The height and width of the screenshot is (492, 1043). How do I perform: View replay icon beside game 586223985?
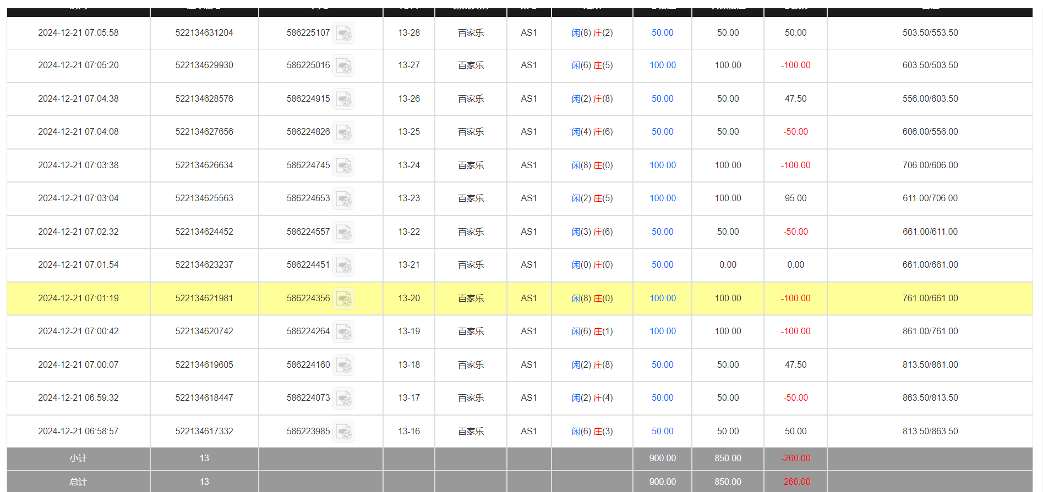coord(344,432)
